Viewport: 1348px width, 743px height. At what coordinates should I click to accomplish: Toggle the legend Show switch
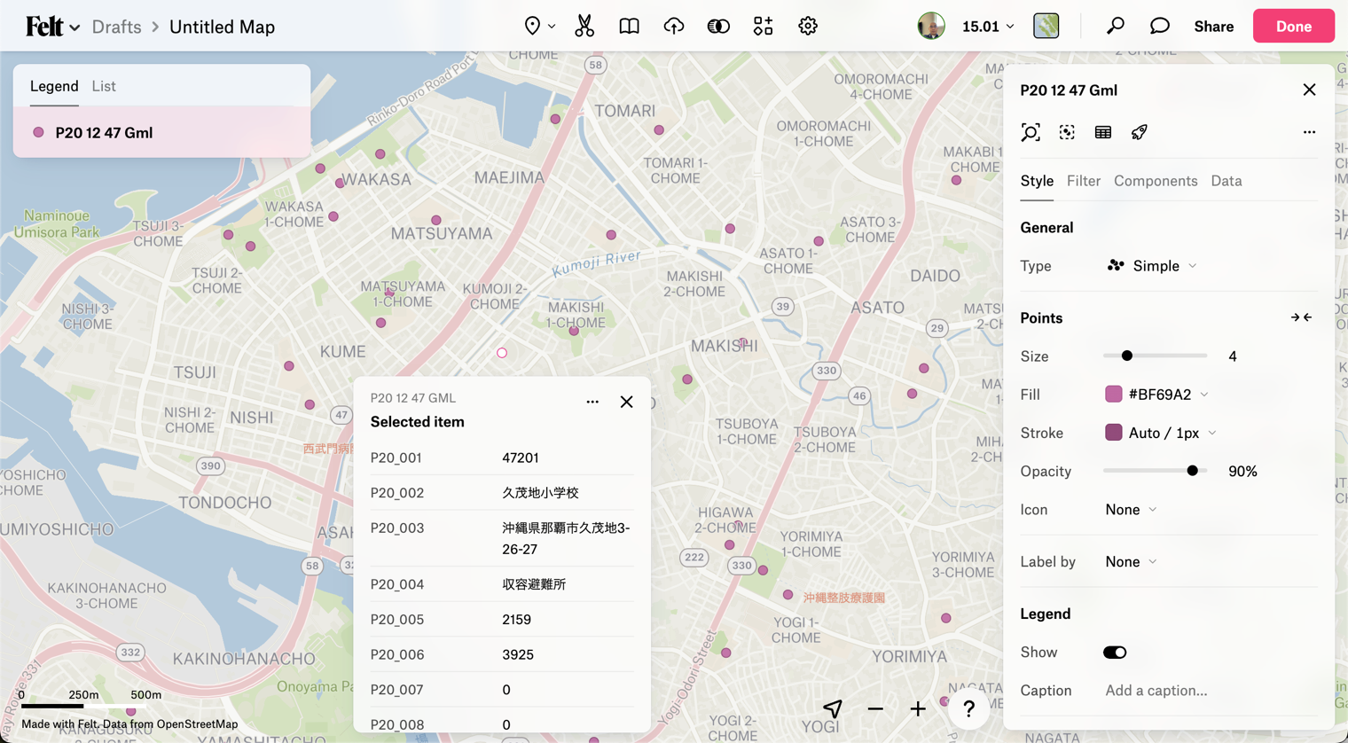point(1115,653)
